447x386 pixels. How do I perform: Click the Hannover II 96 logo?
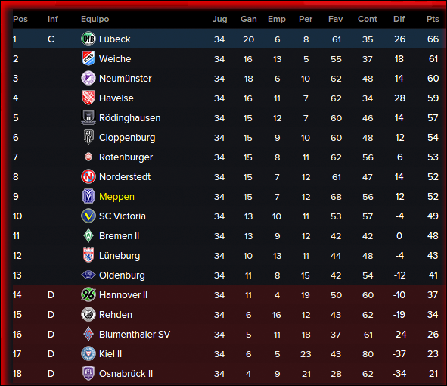[x=88, y=294]
